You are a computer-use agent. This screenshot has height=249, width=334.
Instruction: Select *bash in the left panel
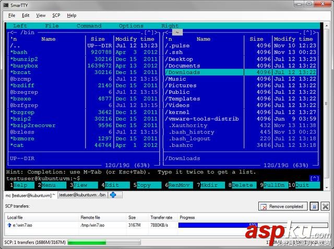[83, 52]
